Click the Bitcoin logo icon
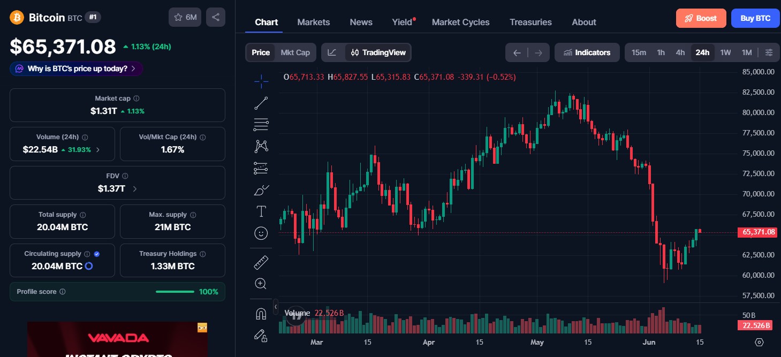781x357 pixels. click(17, 18)
